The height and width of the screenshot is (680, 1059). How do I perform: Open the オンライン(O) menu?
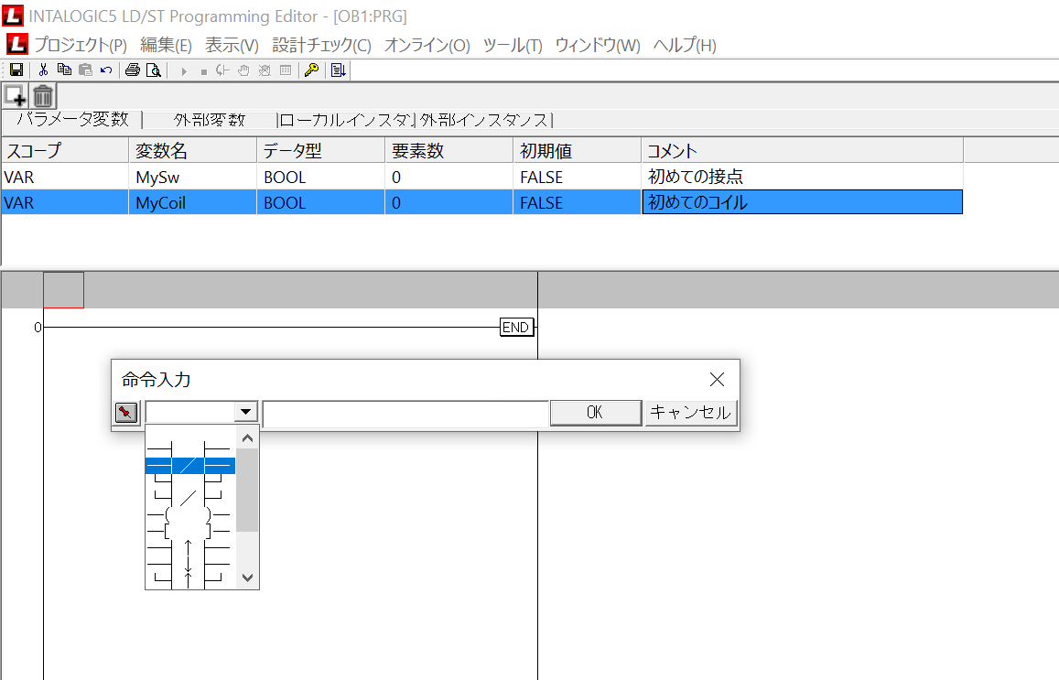tap(427, 45)
